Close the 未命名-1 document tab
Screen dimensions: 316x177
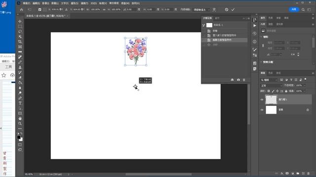68,16
